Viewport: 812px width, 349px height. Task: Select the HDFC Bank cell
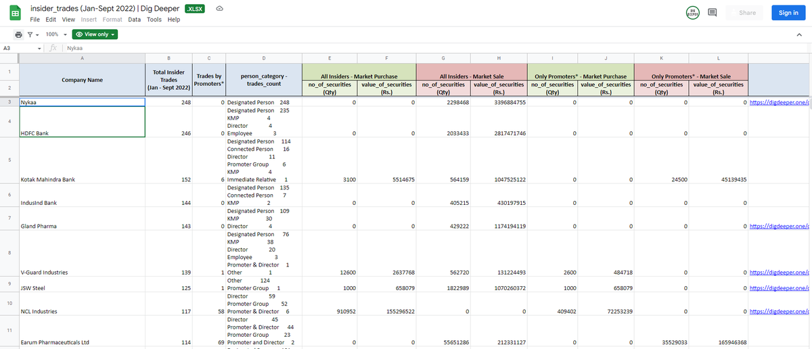pos(82,122)
